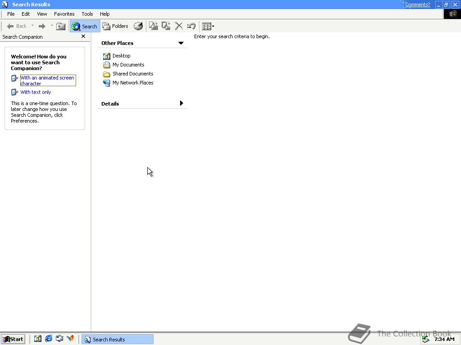This screenshot has width=461, height=345.
Task: Click the Outlook Express quick launch icon
Action: point(59,339)
